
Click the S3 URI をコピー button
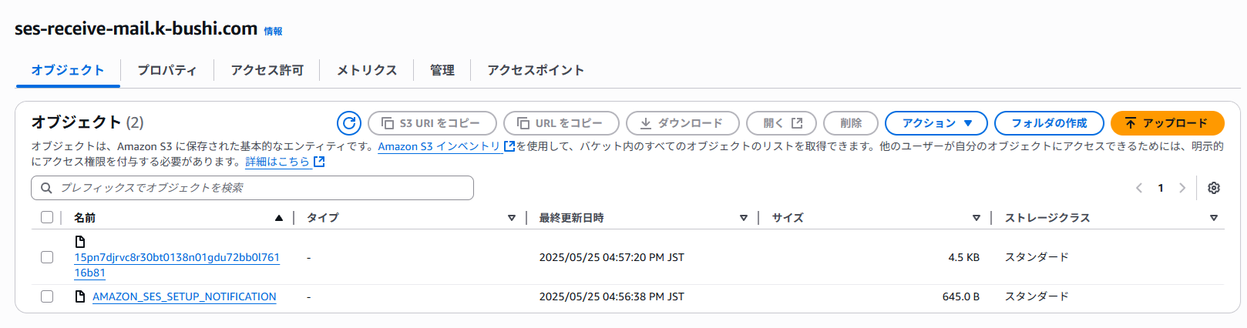[x=432, y=123]
